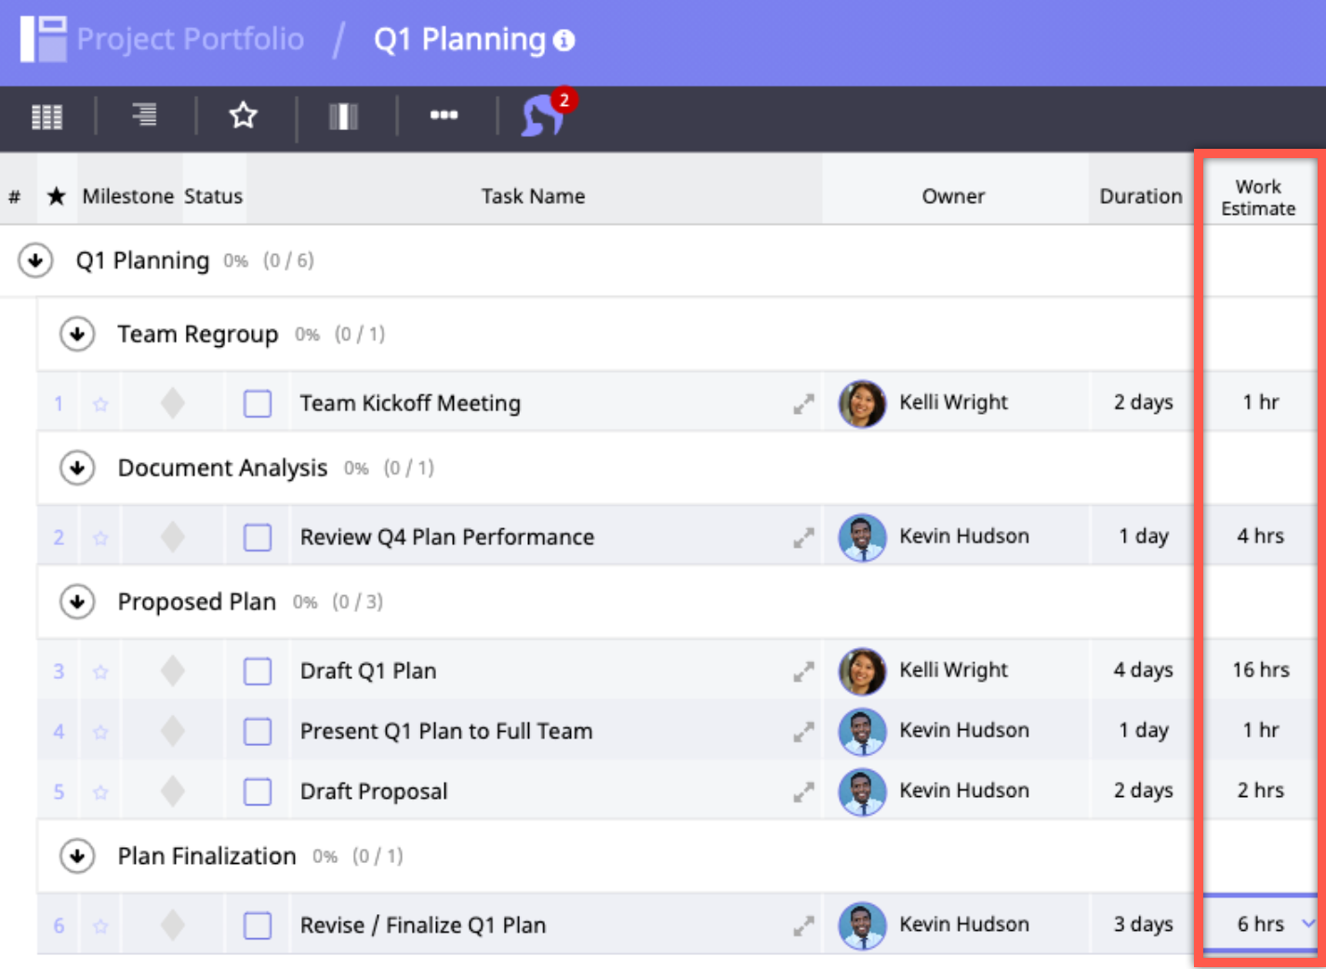Open the column layout icon in toolbar
This screenshot has height=969, width=1326.
[343, 116]
